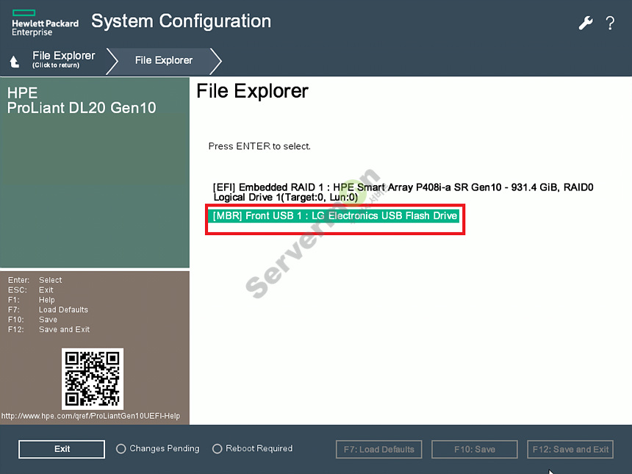
Task: Click F7: Load Defaults button
Action: 379,450
